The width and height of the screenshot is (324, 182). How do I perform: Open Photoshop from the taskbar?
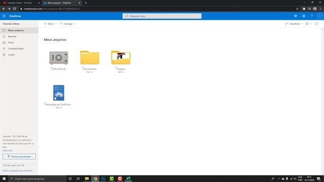(103, 178)
